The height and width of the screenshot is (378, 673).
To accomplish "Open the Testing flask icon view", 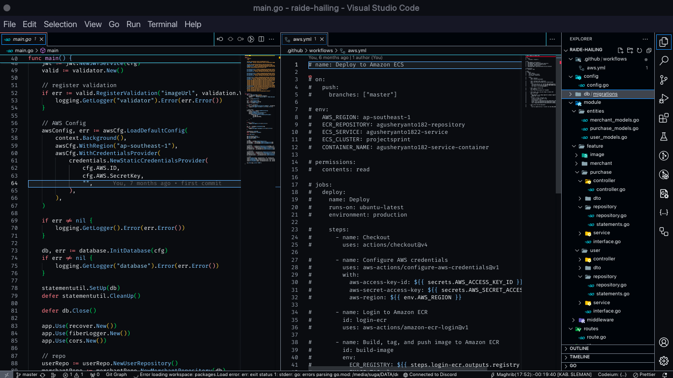I will pyautogui.click(x=664, y=137).
